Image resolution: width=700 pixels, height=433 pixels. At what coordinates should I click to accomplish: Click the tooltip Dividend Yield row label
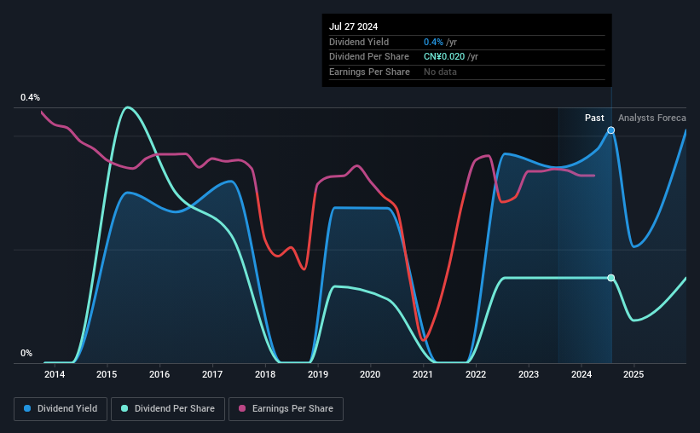359,42
